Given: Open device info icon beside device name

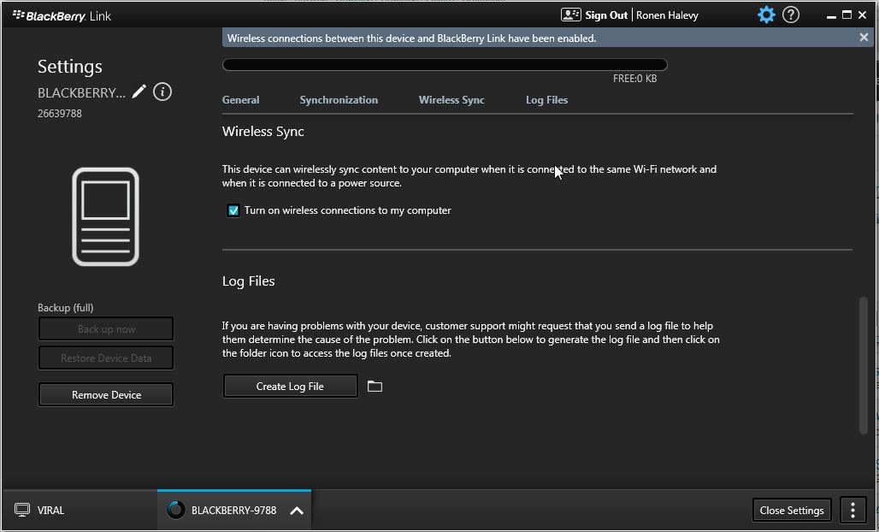Looking at the screenshot, I should click(x=162, y=92).
